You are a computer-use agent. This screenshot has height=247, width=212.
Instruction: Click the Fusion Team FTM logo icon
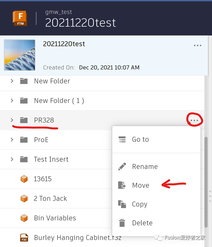click(x=20, y=18)
